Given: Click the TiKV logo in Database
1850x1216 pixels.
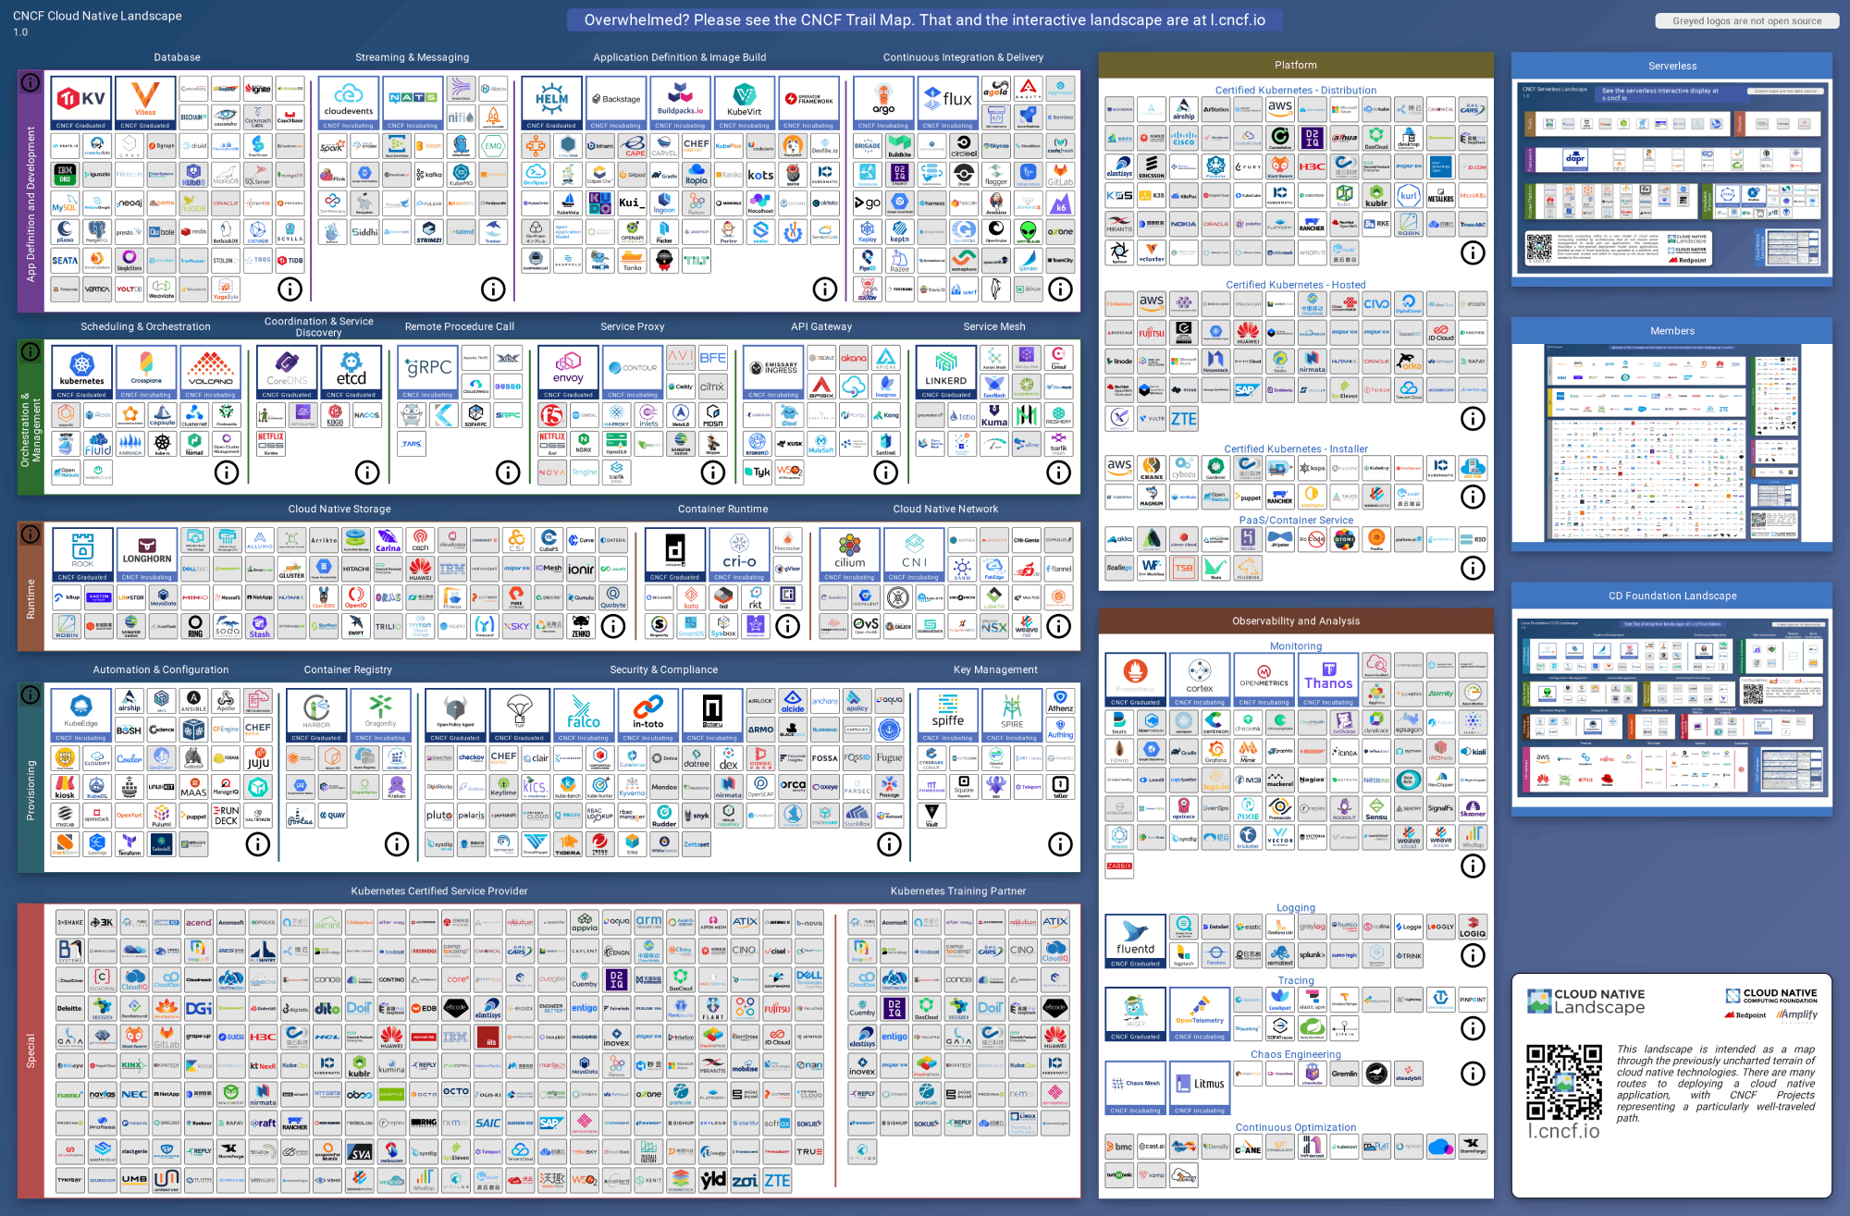Looking at the screenshot, I should [81, 103].
